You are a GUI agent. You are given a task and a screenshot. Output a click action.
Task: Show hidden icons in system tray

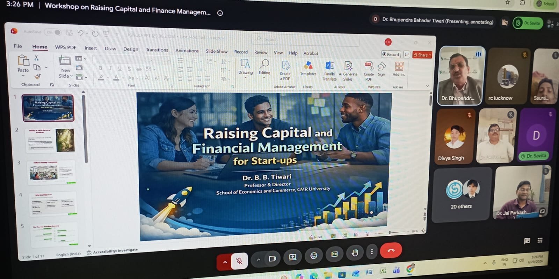coord(485,263)
